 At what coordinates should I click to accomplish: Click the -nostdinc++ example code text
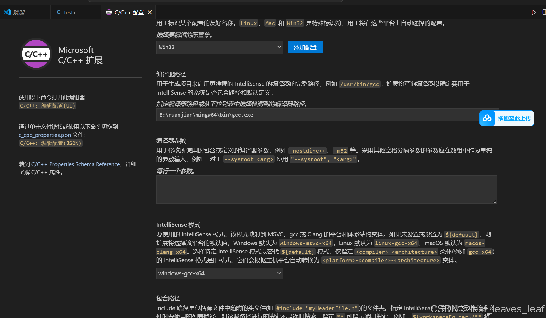pos(308,151)
